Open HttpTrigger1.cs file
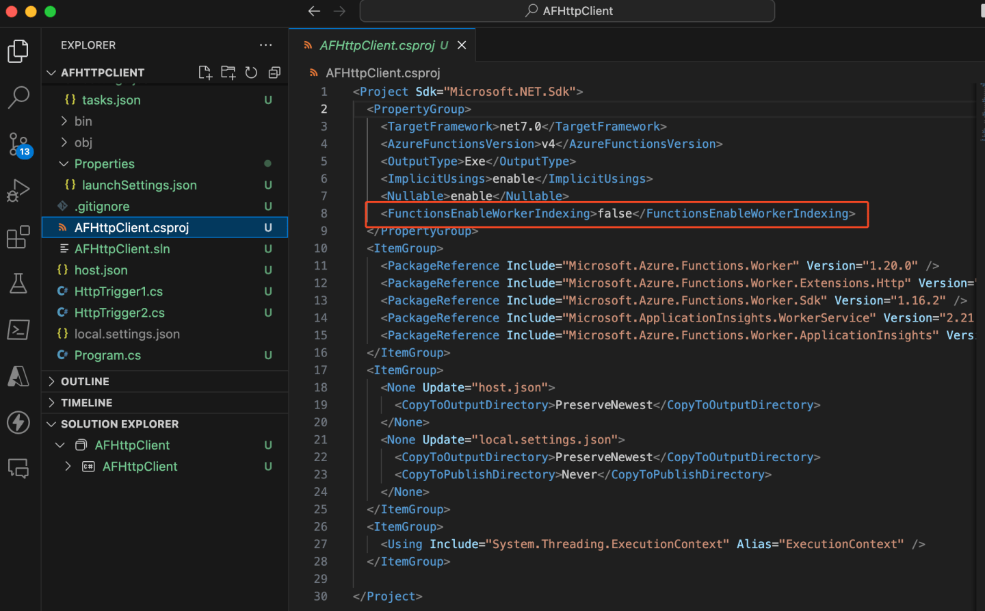The image size is (985, 611). 118,291
